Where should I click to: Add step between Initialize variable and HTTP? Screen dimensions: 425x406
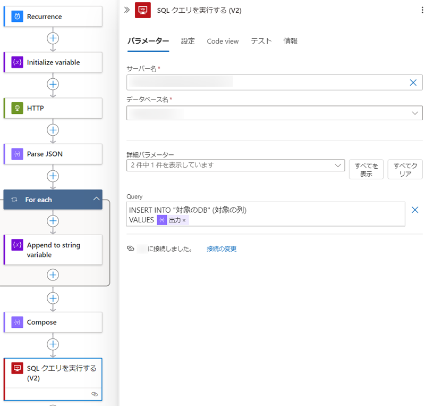pyautogui.click(x=53, y=84)
